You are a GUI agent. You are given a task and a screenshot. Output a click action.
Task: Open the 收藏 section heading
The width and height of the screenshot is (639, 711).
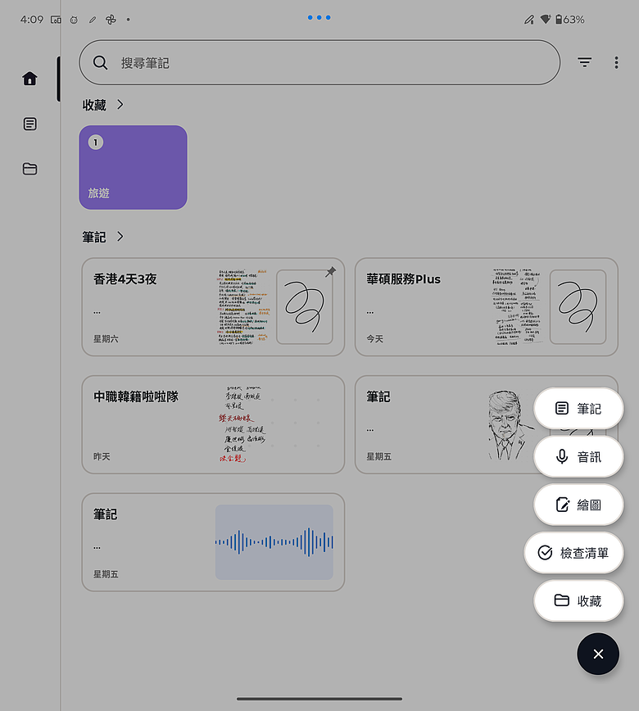[x=94, y=105]
